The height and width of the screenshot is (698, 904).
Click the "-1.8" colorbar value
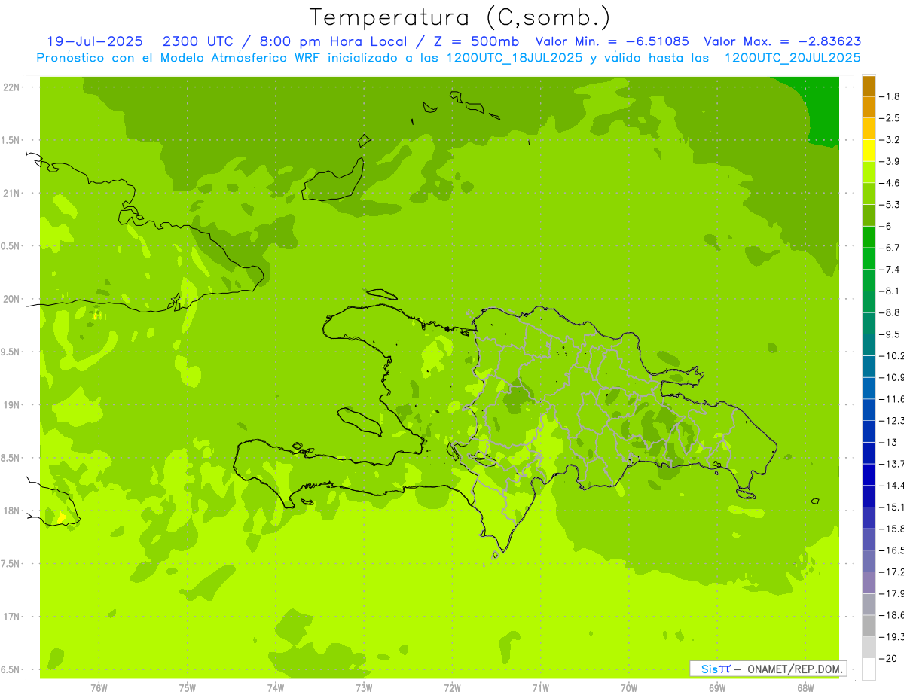click(890, 96)
